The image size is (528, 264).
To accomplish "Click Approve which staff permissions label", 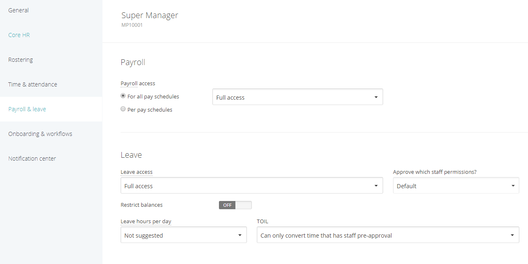I will [x=435, y=172].
